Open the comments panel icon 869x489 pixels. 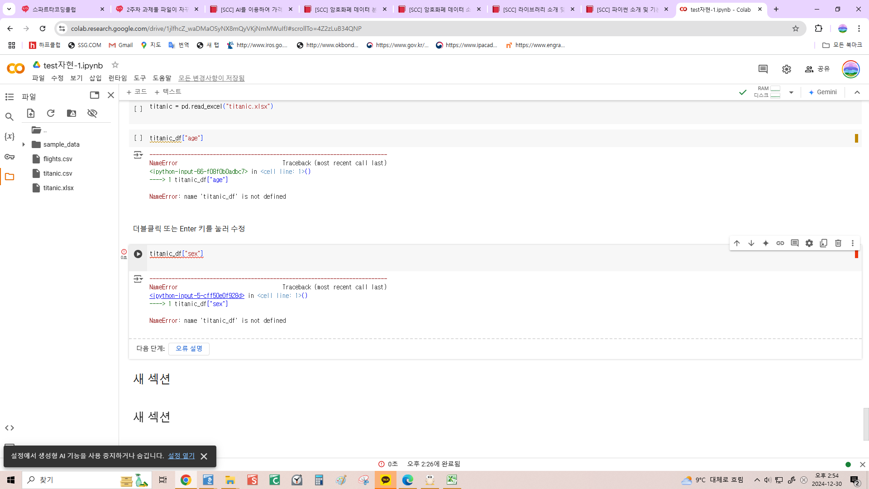pos(763,69)
